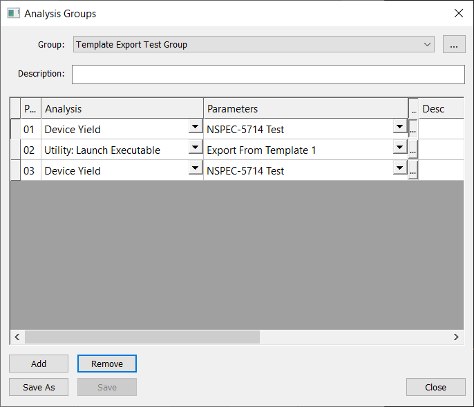Click in the Description text field
474x407 pixels.
(268, 74)
